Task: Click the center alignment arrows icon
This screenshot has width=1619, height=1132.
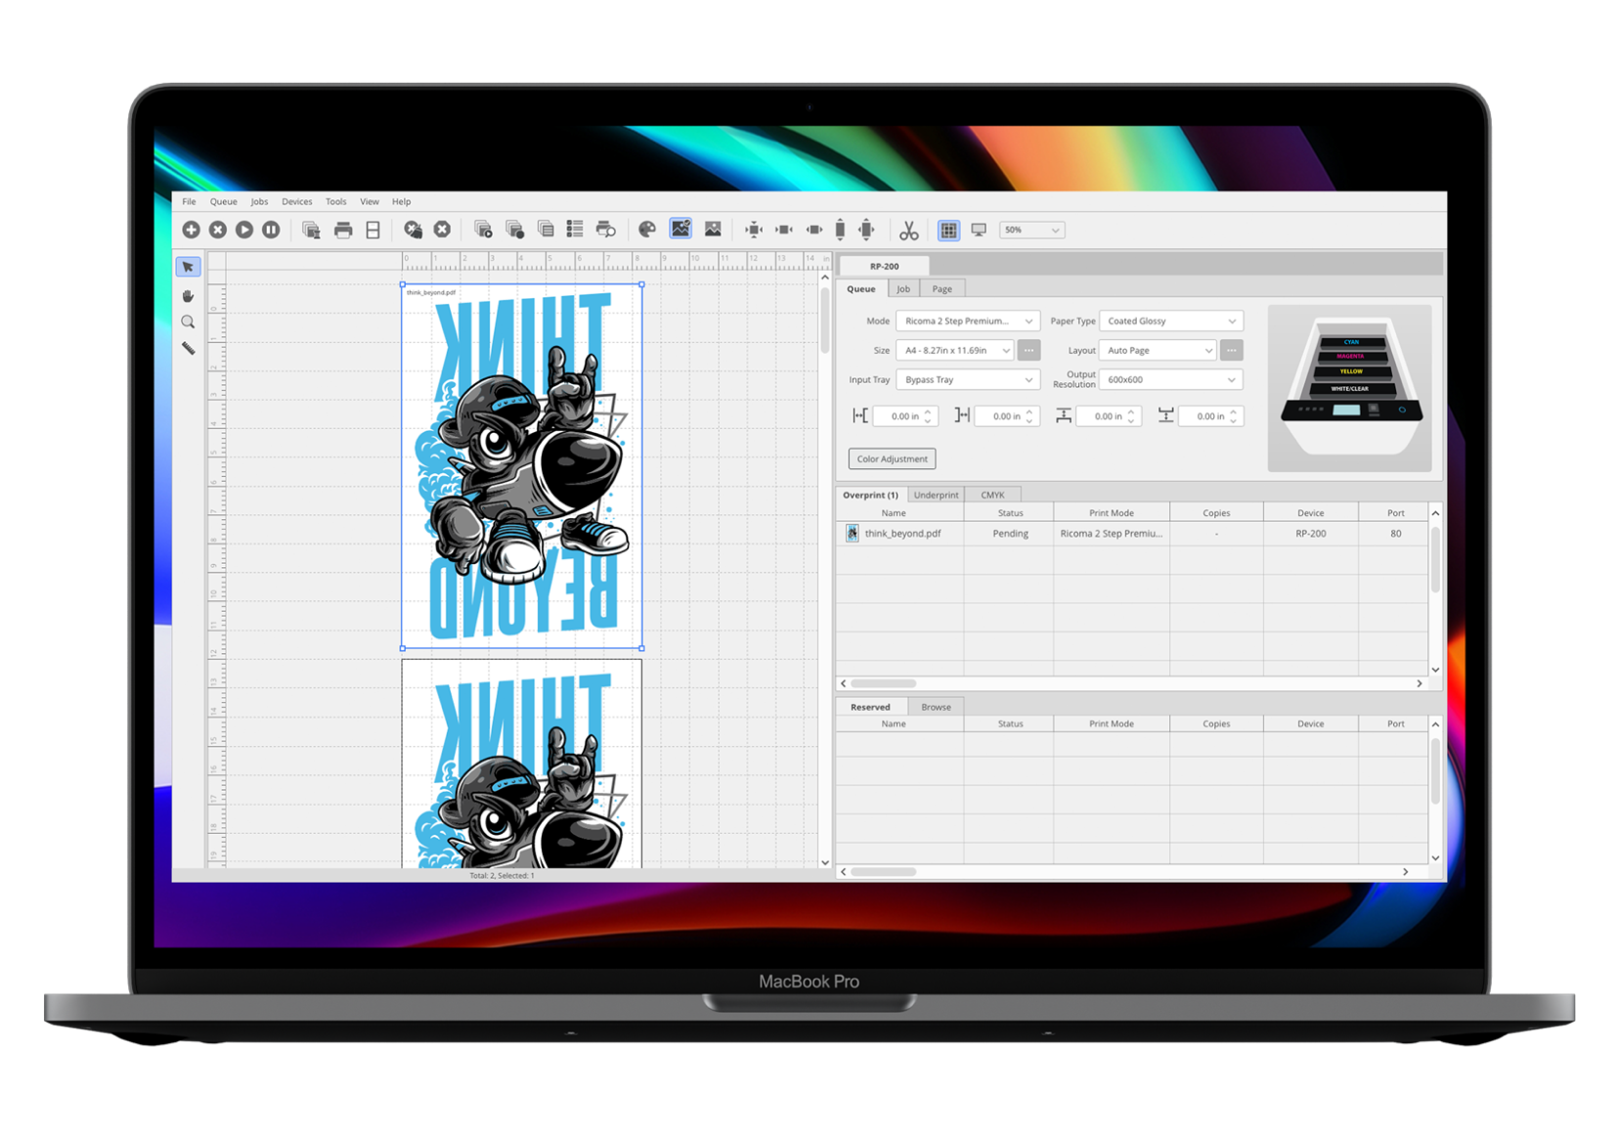Action: pos(753,230)
